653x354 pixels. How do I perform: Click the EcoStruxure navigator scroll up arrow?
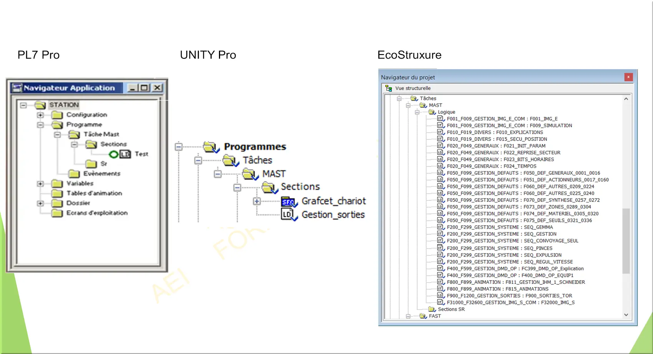coord(626,99)
